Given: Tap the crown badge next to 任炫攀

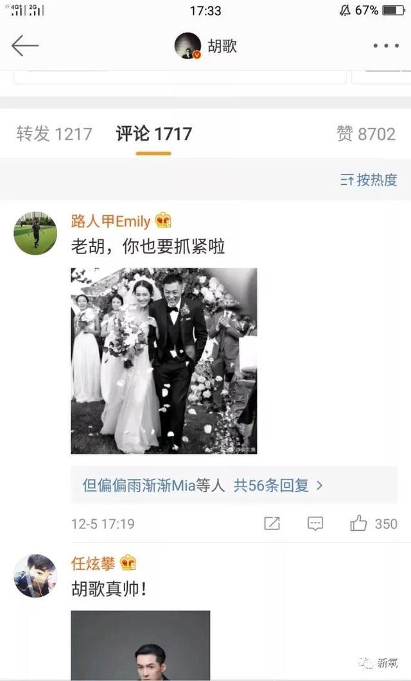Looking at the screenshot, I should (128, 563).
